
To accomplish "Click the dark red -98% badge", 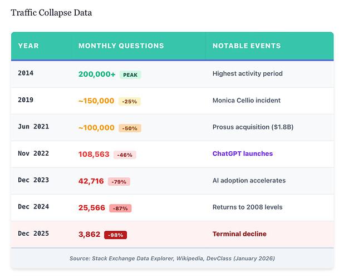I will click(x=115, y=235).
